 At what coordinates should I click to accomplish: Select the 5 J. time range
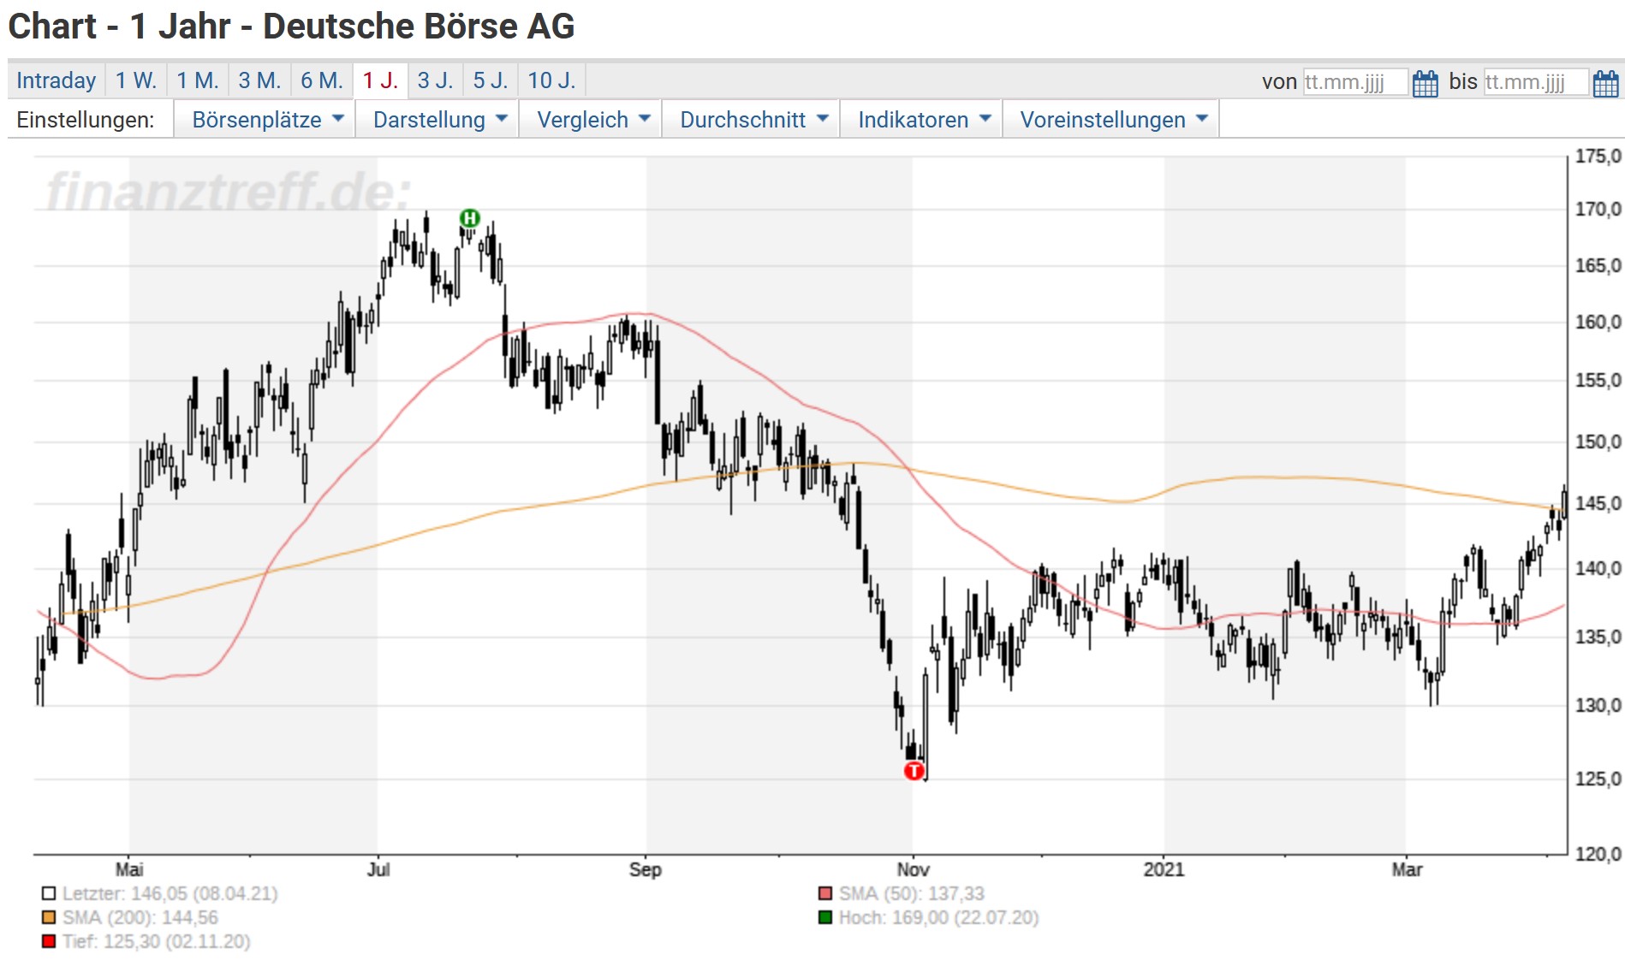[x=491, y=80]
